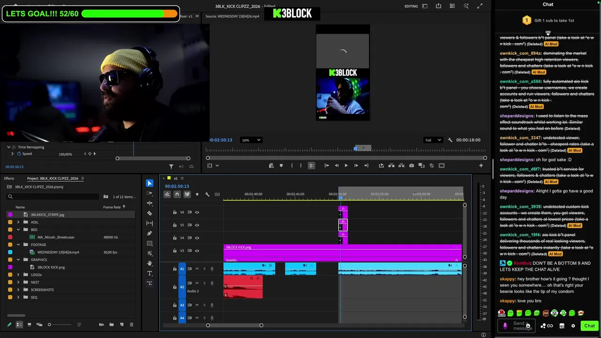The width and height of the screenshot is (601, 338).
Task: Click the Mark Out bracket button
Action: [301, 165]
